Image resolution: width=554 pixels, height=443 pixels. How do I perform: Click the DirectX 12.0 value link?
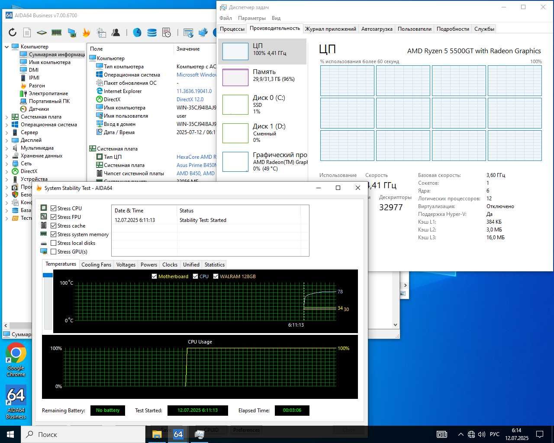point(190,100)
